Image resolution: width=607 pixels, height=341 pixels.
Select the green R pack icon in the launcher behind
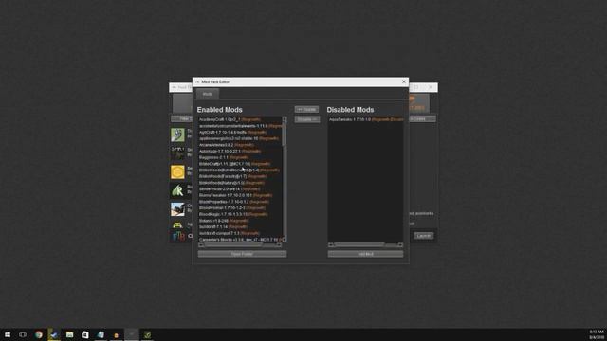click(x=177, y=190)
